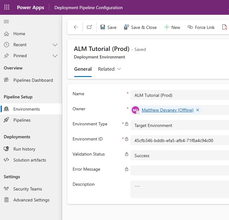Image resolution: width=229 pixels, height=220 pixels.
Task: Open the app launcher waffle icon
Action: 7,7
